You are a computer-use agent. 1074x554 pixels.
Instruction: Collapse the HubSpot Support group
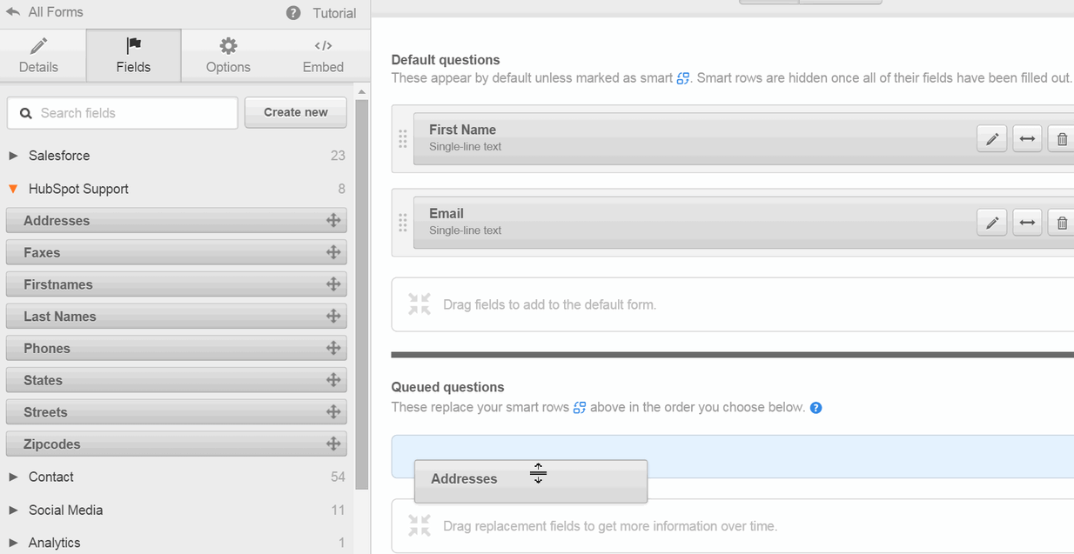coord(14,189)
